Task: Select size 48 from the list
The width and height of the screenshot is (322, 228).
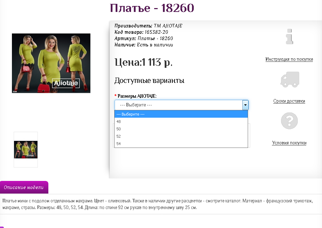Action: point(181,122)
